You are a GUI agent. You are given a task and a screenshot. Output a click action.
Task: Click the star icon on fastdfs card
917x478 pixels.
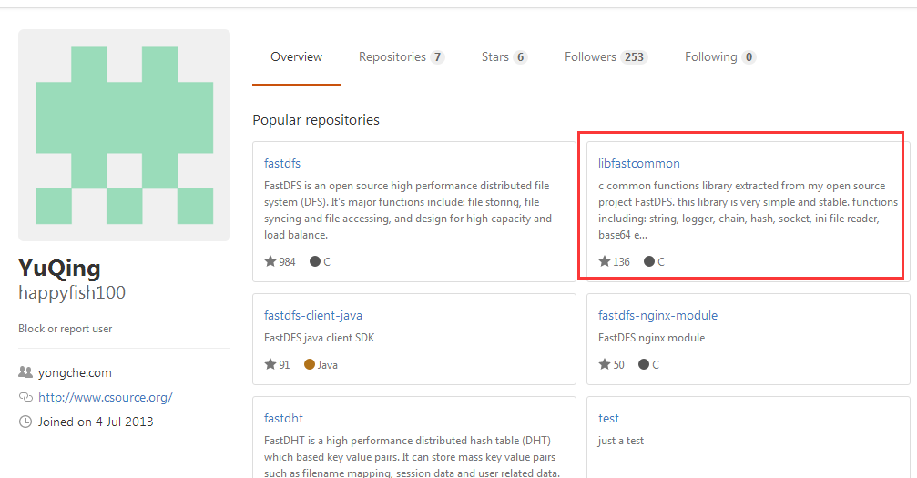click(x=270, y=261)
